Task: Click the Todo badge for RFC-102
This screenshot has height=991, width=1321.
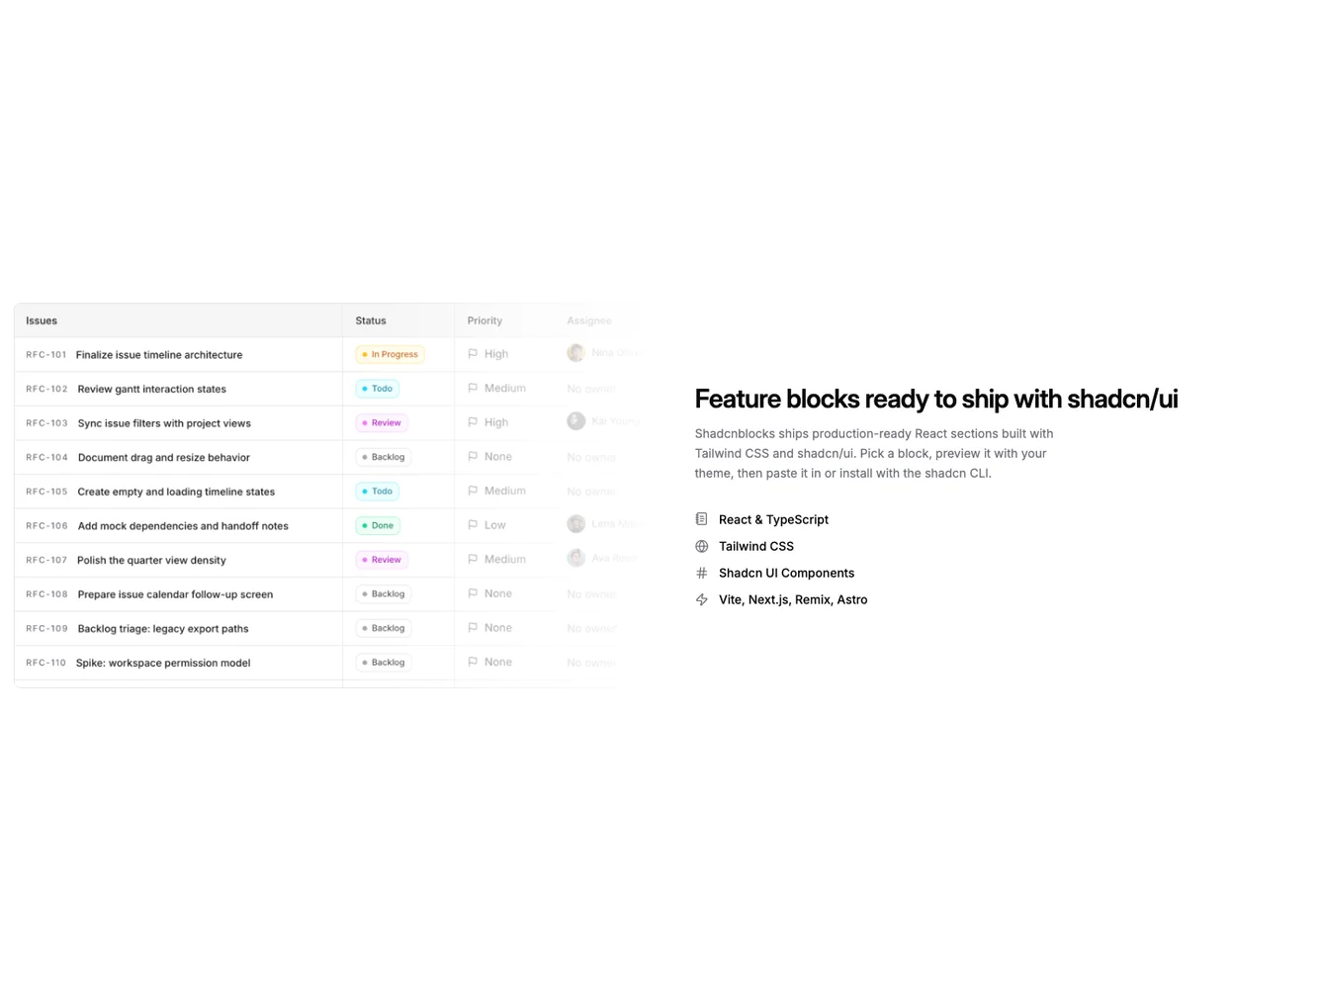Action: pyautogui.click(x=378, y=389)
